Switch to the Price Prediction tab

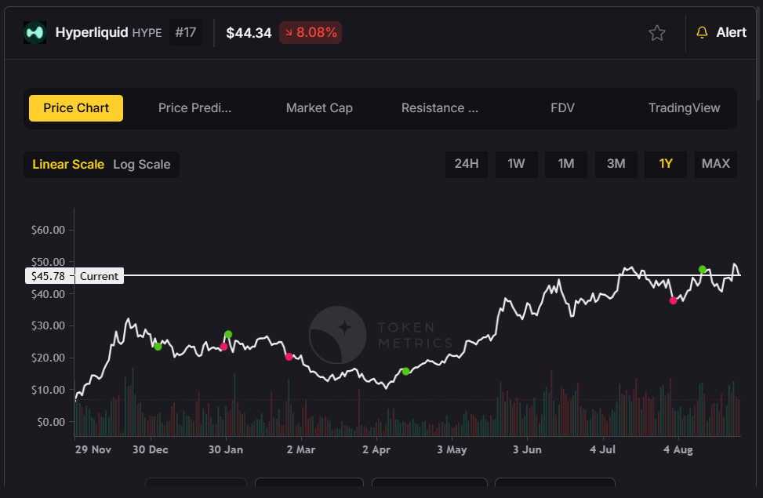[x=194, y=108]
